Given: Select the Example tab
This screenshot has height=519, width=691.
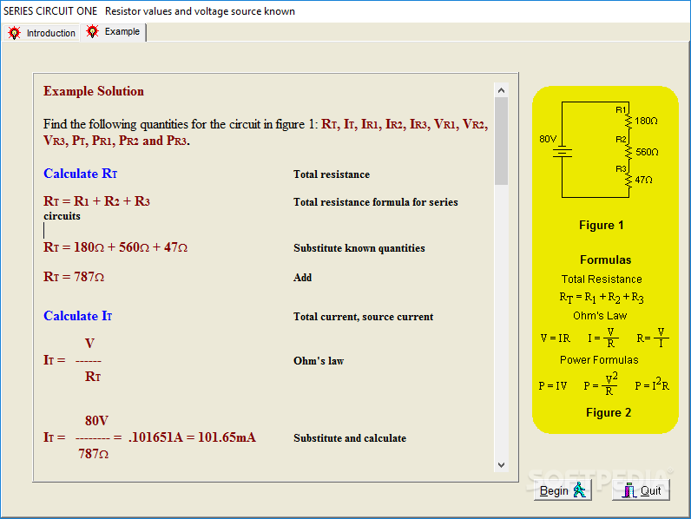Looking at the screenshot, I should pyautogui.click(x=114, y=32).
